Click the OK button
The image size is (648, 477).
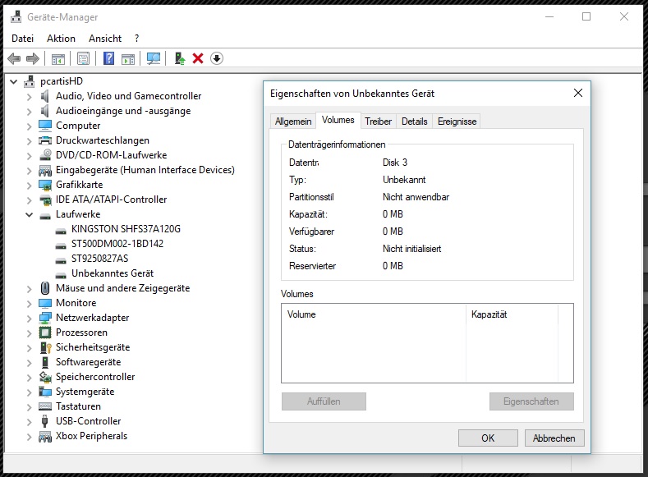click(488, 438)
